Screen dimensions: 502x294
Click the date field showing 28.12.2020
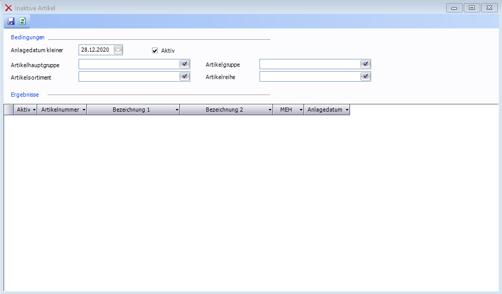tap(96, 50)
